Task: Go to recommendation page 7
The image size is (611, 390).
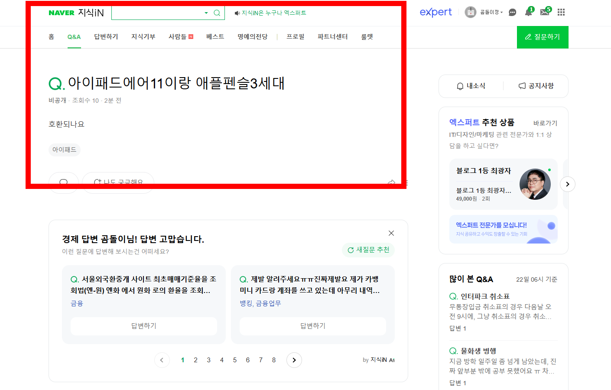Action: point(261,360)
